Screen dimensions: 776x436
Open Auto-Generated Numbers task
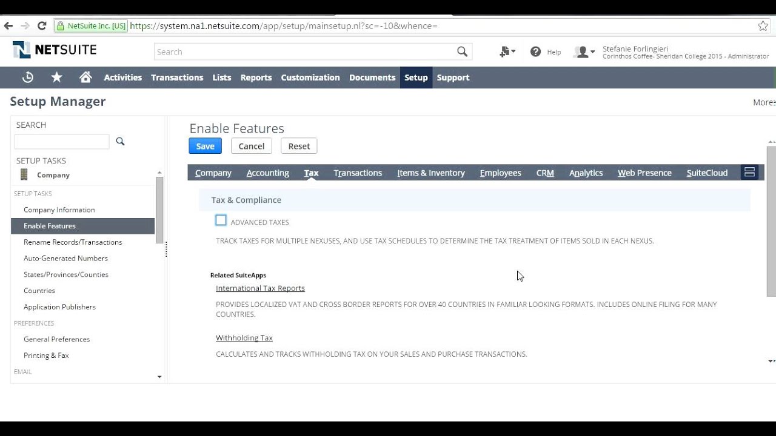(x=65, y=259)
